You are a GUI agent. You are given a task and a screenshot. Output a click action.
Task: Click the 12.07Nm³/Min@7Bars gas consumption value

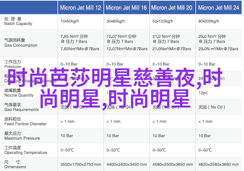pyautogui.click(x=127, y=49)
